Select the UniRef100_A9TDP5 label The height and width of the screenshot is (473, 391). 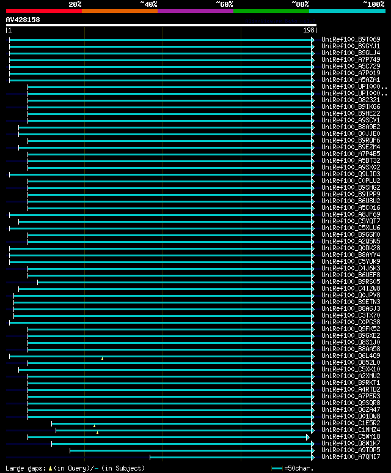351,450
